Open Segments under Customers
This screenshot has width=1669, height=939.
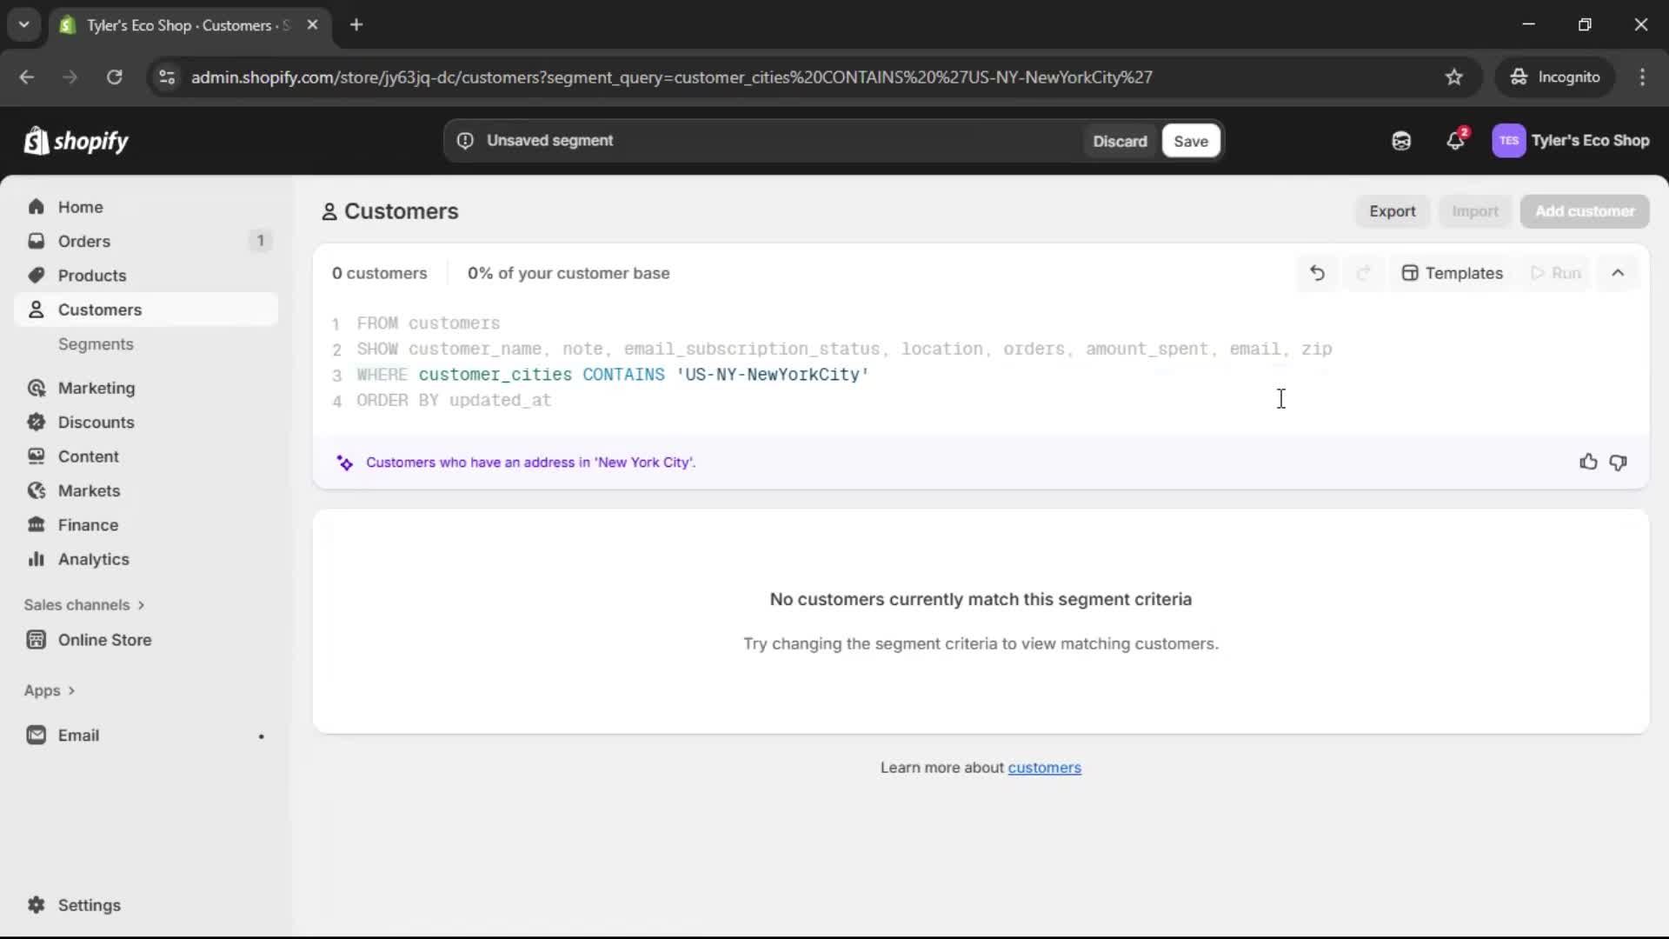(x=96, y=344)
